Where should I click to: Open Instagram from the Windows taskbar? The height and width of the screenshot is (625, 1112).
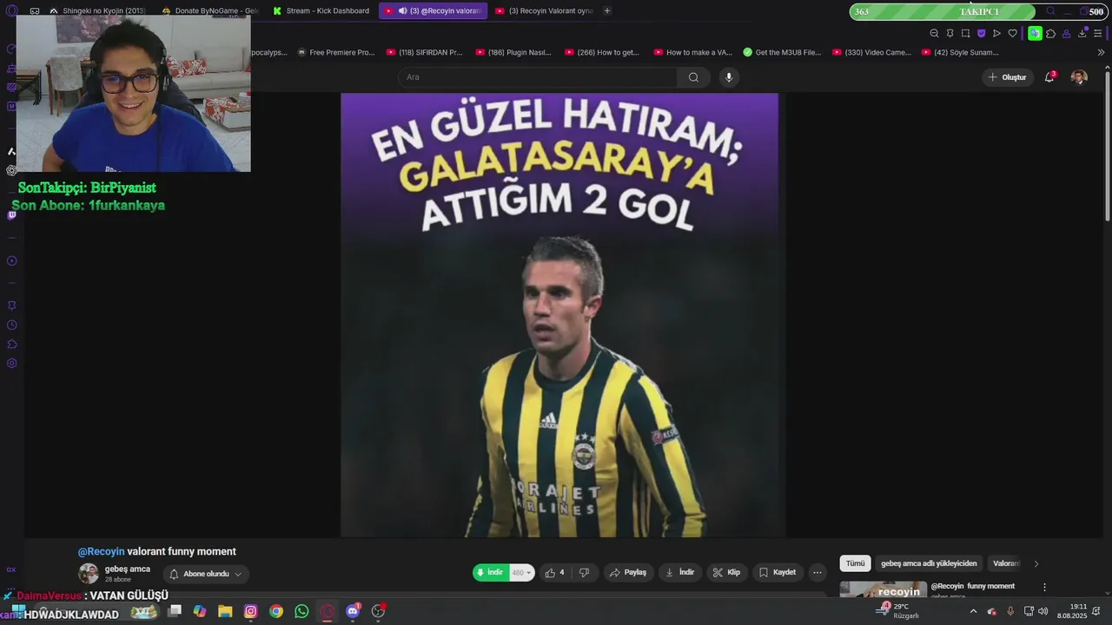point(250,611)
